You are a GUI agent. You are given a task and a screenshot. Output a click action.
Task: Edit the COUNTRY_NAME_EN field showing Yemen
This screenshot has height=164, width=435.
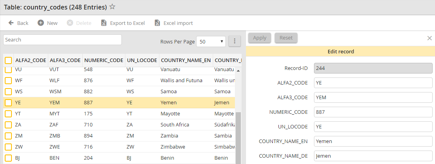pyautogui.click(x=373, y=141)
